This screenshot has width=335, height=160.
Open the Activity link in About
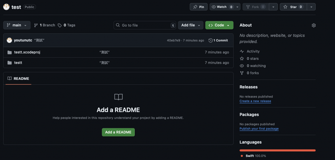(x=250, y=51)
